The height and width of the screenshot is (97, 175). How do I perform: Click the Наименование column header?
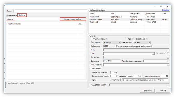point(42,24)
